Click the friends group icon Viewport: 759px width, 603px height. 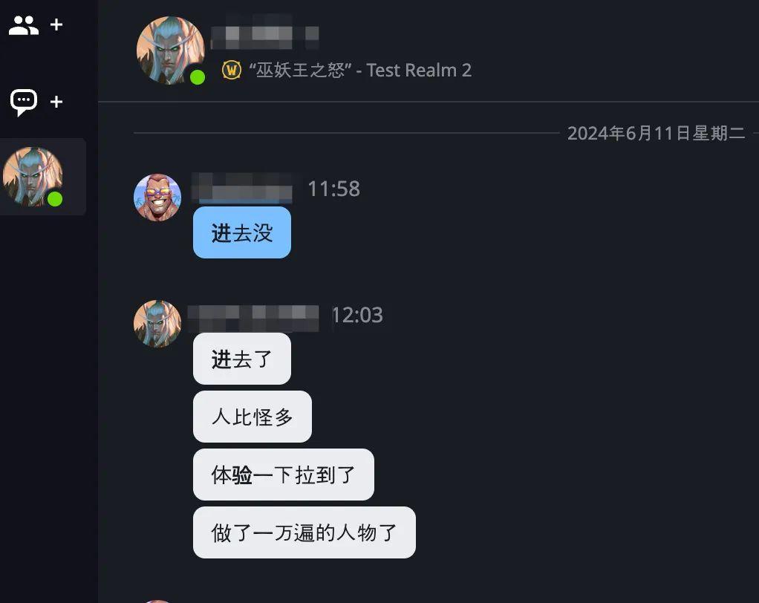click(23, 25)
